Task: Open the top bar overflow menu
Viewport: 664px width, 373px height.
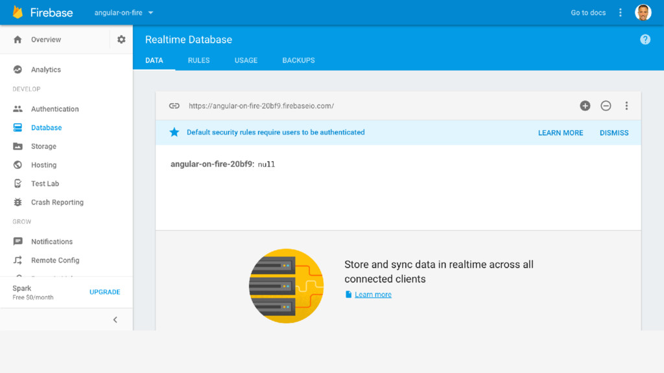Action: [621, 13]
